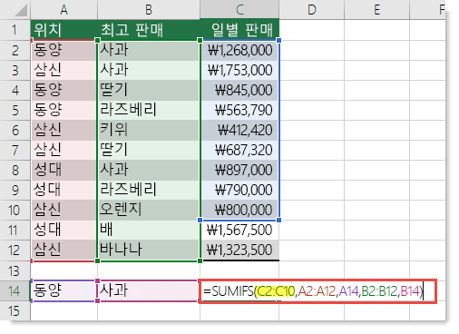
Task: Select column A header
Action: tap(63, 10)
